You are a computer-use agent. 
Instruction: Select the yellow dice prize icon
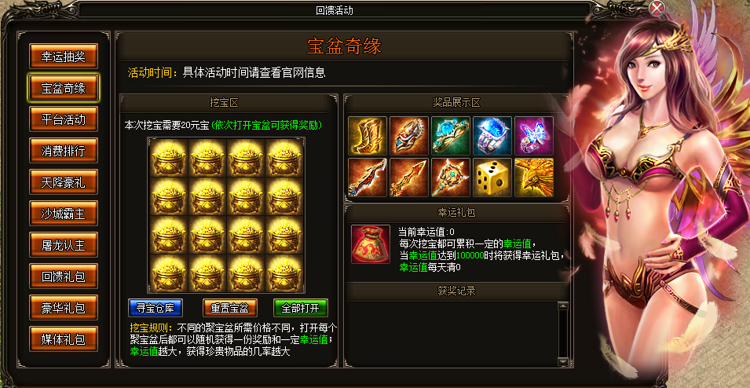(x=492, y=178)
